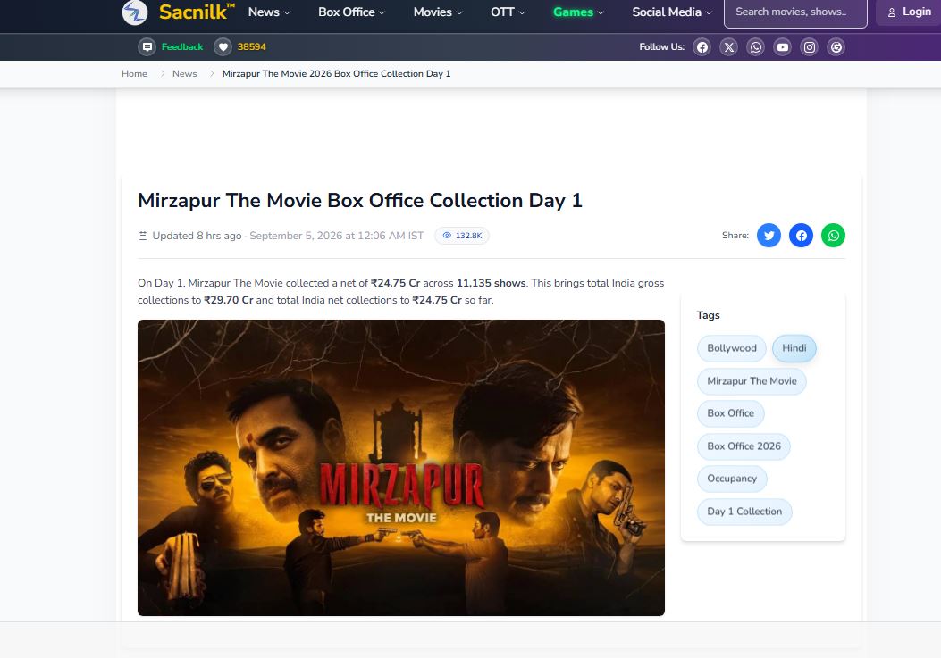
Task: Open the Occupancy tag
Action: click(732, 479)
